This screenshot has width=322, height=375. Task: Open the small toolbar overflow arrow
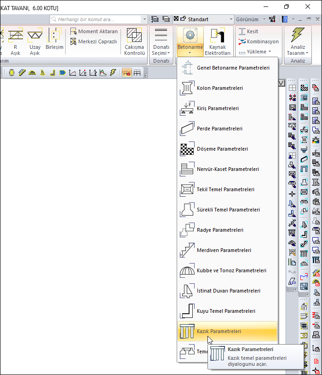coord(146,75)
